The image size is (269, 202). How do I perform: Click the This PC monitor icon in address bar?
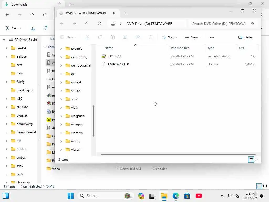[113, 23]
